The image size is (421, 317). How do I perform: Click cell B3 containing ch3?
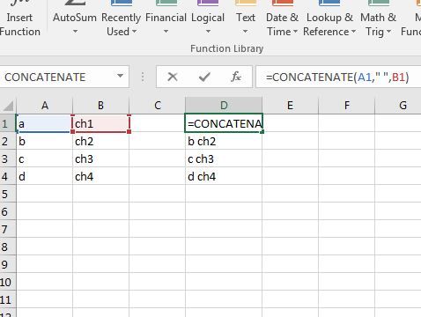(x=100, y=158)
